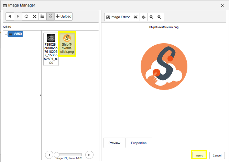Switch to thumbnail grid view
The image size is (229, 162).
click(51, 16)
